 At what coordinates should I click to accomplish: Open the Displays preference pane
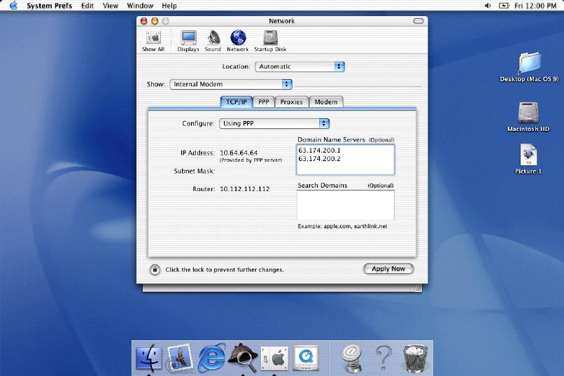click(188, 41)
